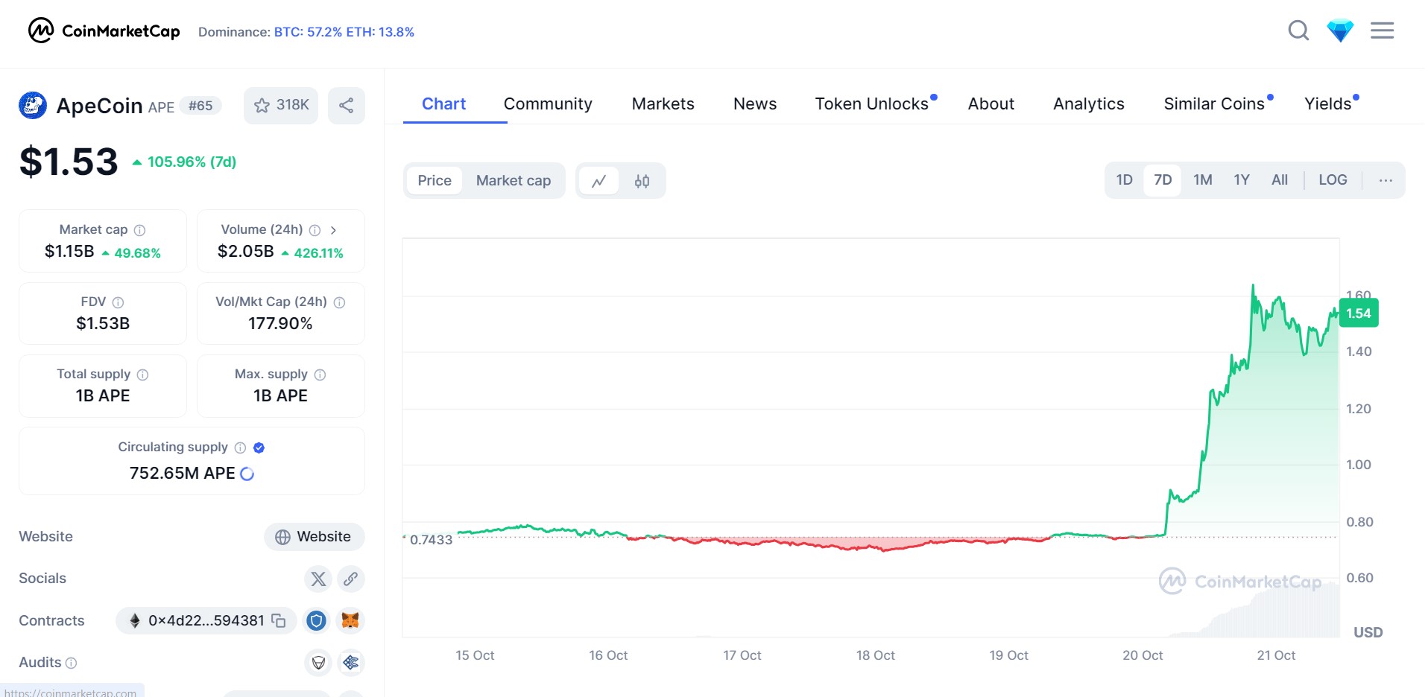Open the X social profile icon
Image resolution: width=1428 pixels, height=697 pixels.
[318, 579]
